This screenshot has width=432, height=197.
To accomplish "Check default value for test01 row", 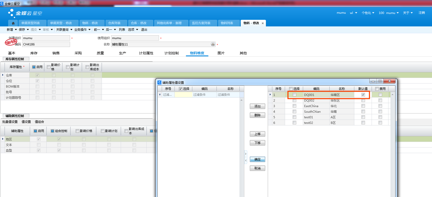I will coord(363,117).
